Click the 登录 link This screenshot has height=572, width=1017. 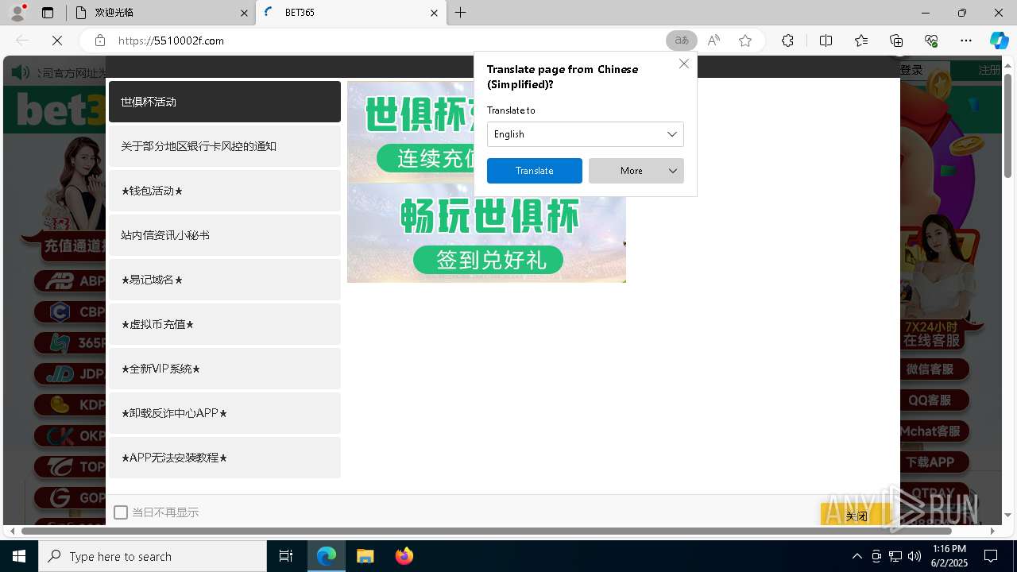[x=912, y=70]
